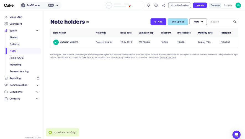
Task: Click the Issued successfully! toast message
Action: click(x=63, y=132)
